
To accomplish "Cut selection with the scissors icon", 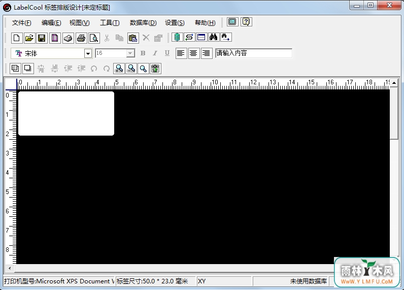I will pyautogui.click(x=107, y=38).
